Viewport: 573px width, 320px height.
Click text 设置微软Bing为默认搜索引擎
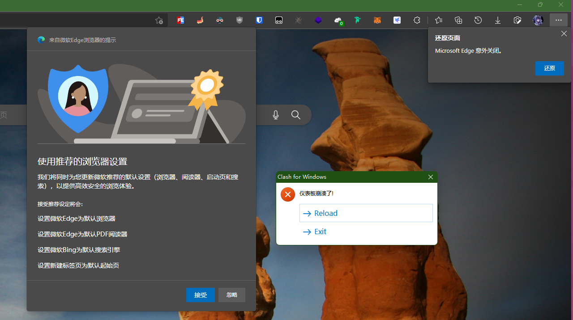coord(79,250)
